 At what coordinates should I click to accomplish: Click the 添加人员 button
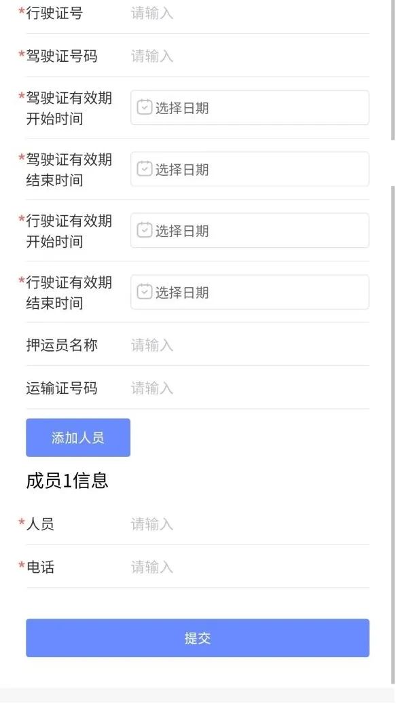click(x=78, y=438)
